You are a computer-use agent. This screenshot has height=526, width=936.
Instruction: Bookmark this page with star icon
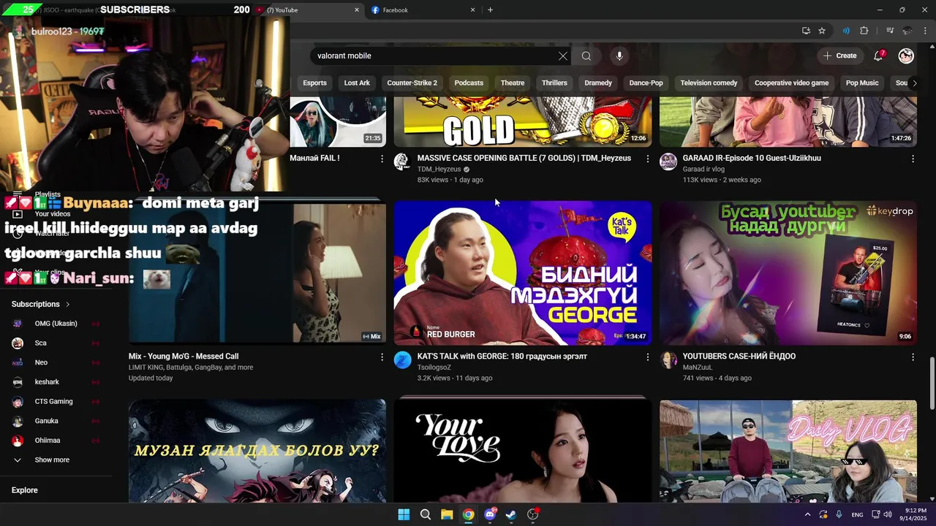point(822,31)
